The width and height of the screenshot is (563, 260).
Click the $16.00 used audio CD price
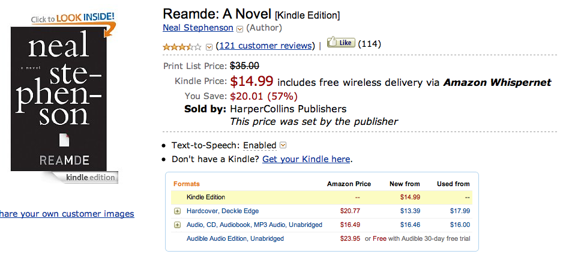(460, 225)
